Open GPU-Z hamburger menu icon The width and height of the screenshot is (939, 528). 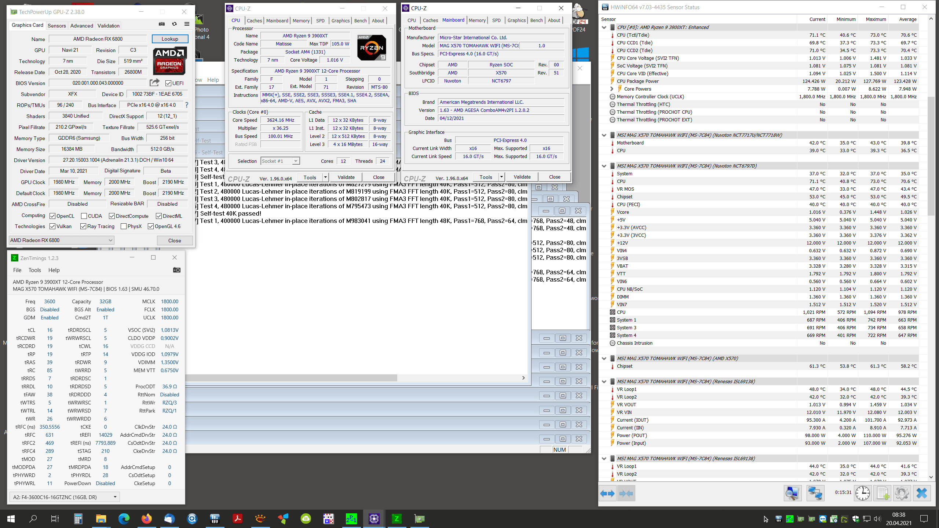pyautogui.click(x=187, y=24)
